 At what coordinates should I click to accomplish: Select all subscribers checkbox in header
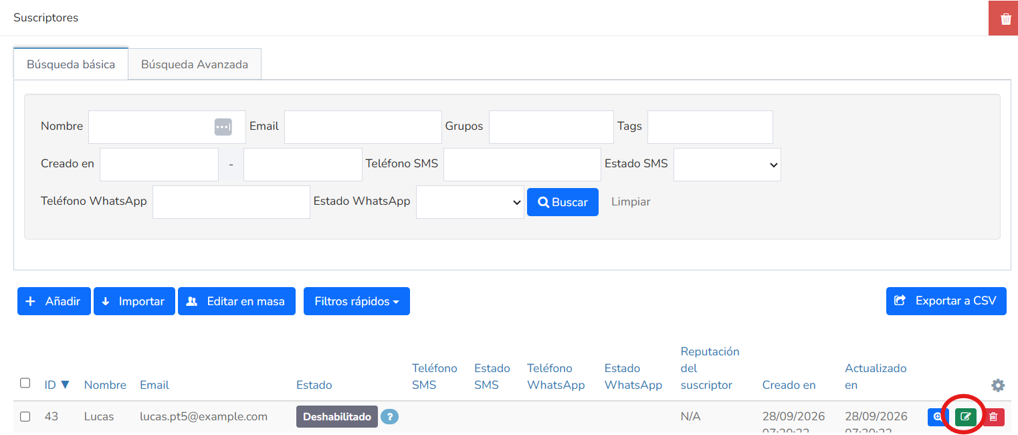[25, 383]
